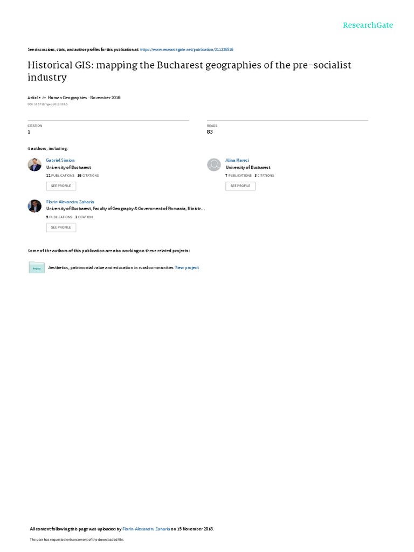The width and height of the screenshot is (414, 552).
Task: Click the Project folder icon
Action: click(x=37, y=267)
